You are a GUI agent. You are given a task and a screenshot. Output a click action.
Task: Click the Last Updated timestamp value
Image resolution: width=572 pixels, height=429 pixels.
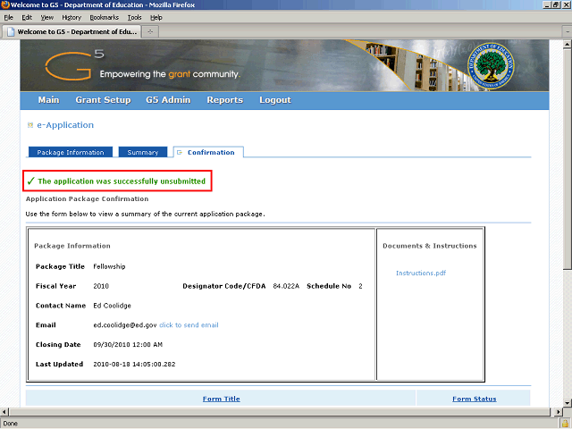[x=134, y=365]
